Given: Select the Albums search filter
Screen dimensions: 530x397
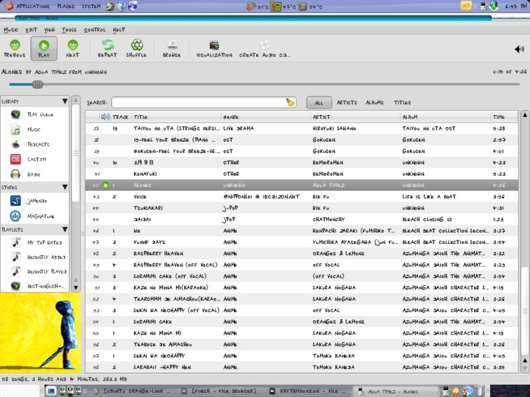Looking at the screenshot, I should [x=375, y=102].
